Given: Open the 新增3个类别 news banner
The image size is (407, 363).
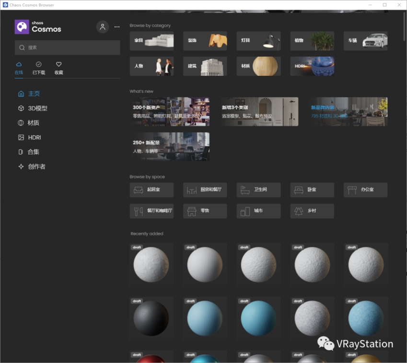Looking at the screenshot, I should point(259,112).
